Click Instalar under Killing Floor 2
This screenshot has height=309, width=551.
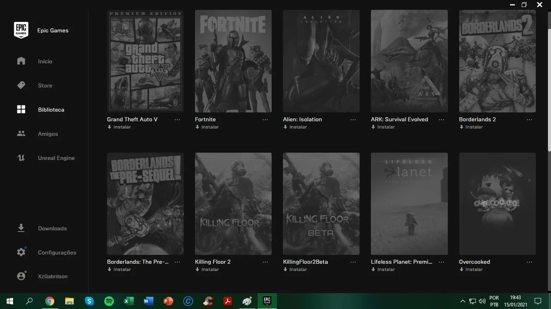[x=207, y=269]
